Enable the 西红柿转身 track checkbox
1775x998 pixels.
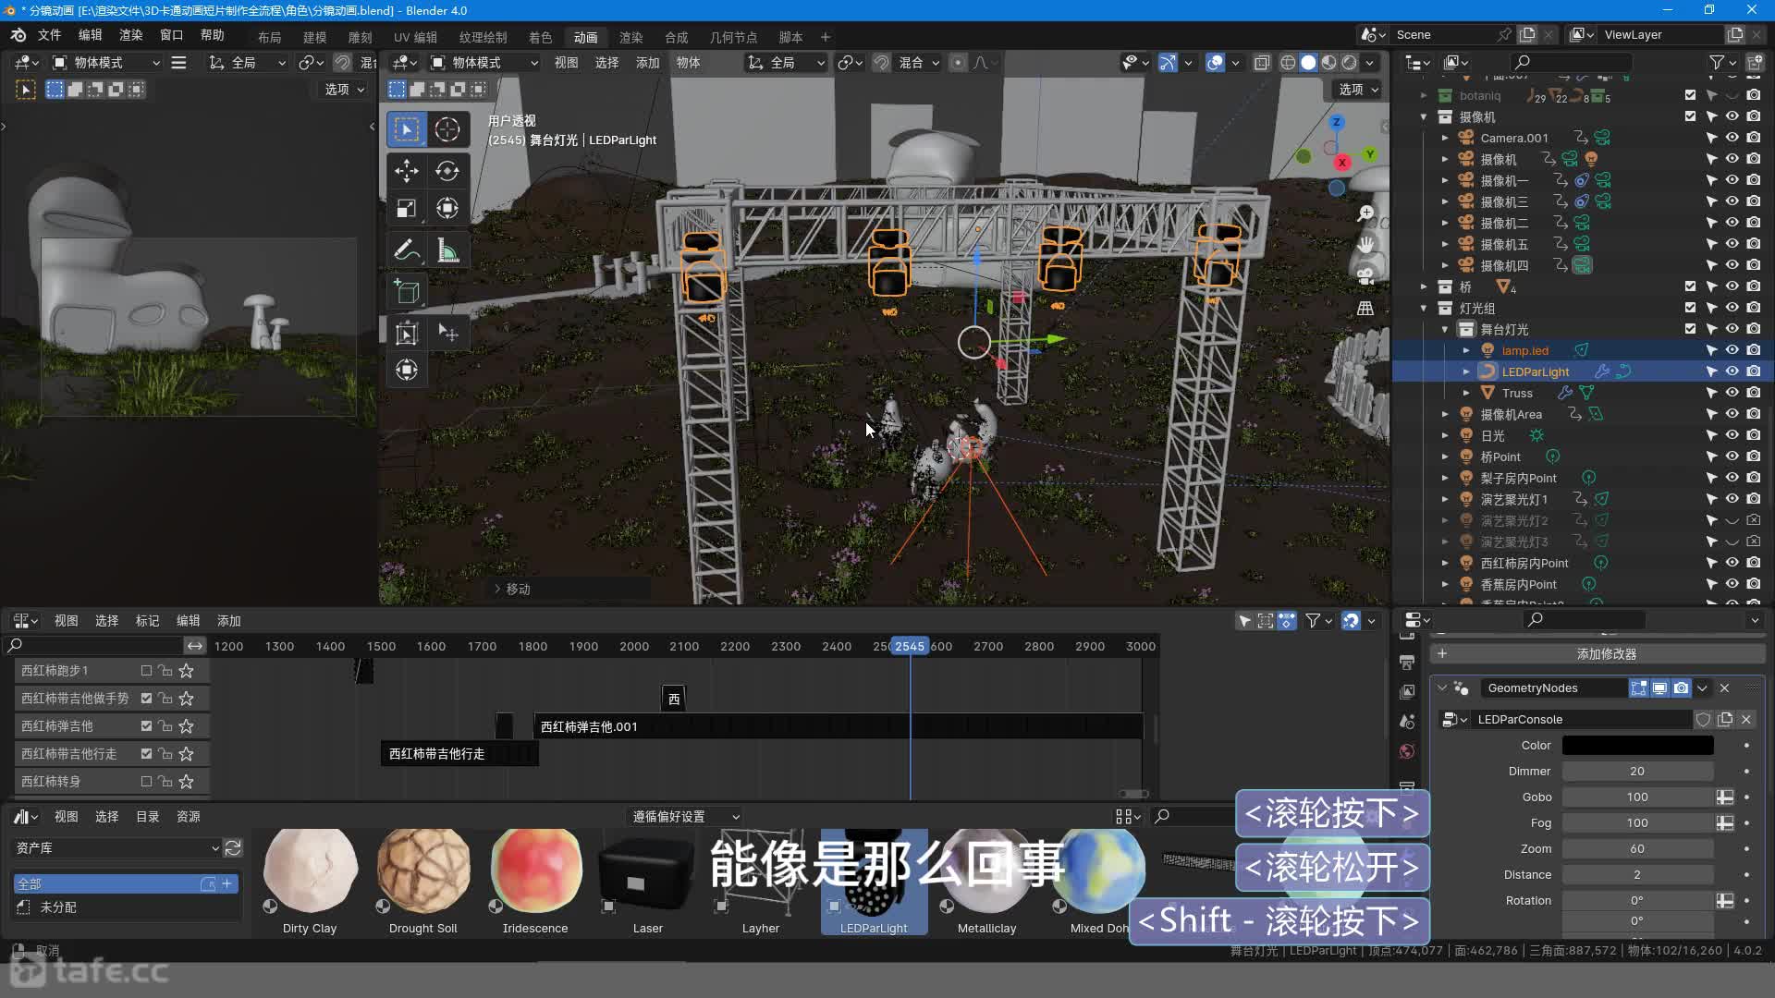coord(146,782)
